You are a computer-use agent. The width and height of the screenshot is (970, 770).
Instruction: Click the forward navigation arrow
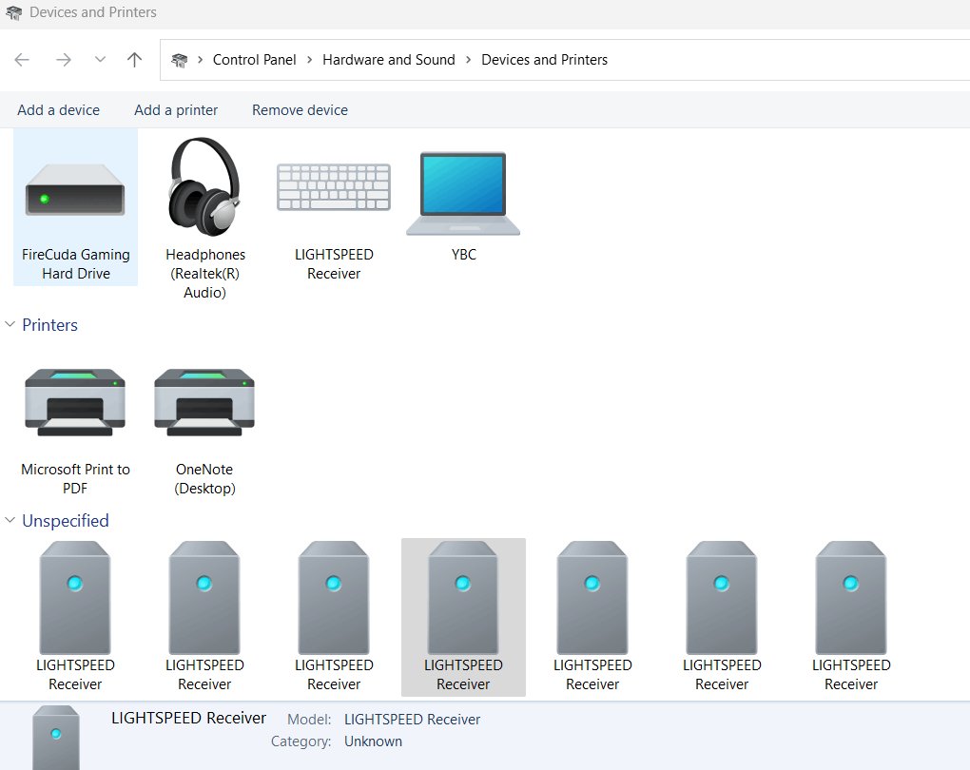tap(63, 59)
